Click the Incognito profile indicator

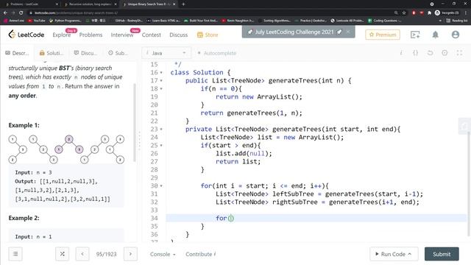click(x=447, y=13)
